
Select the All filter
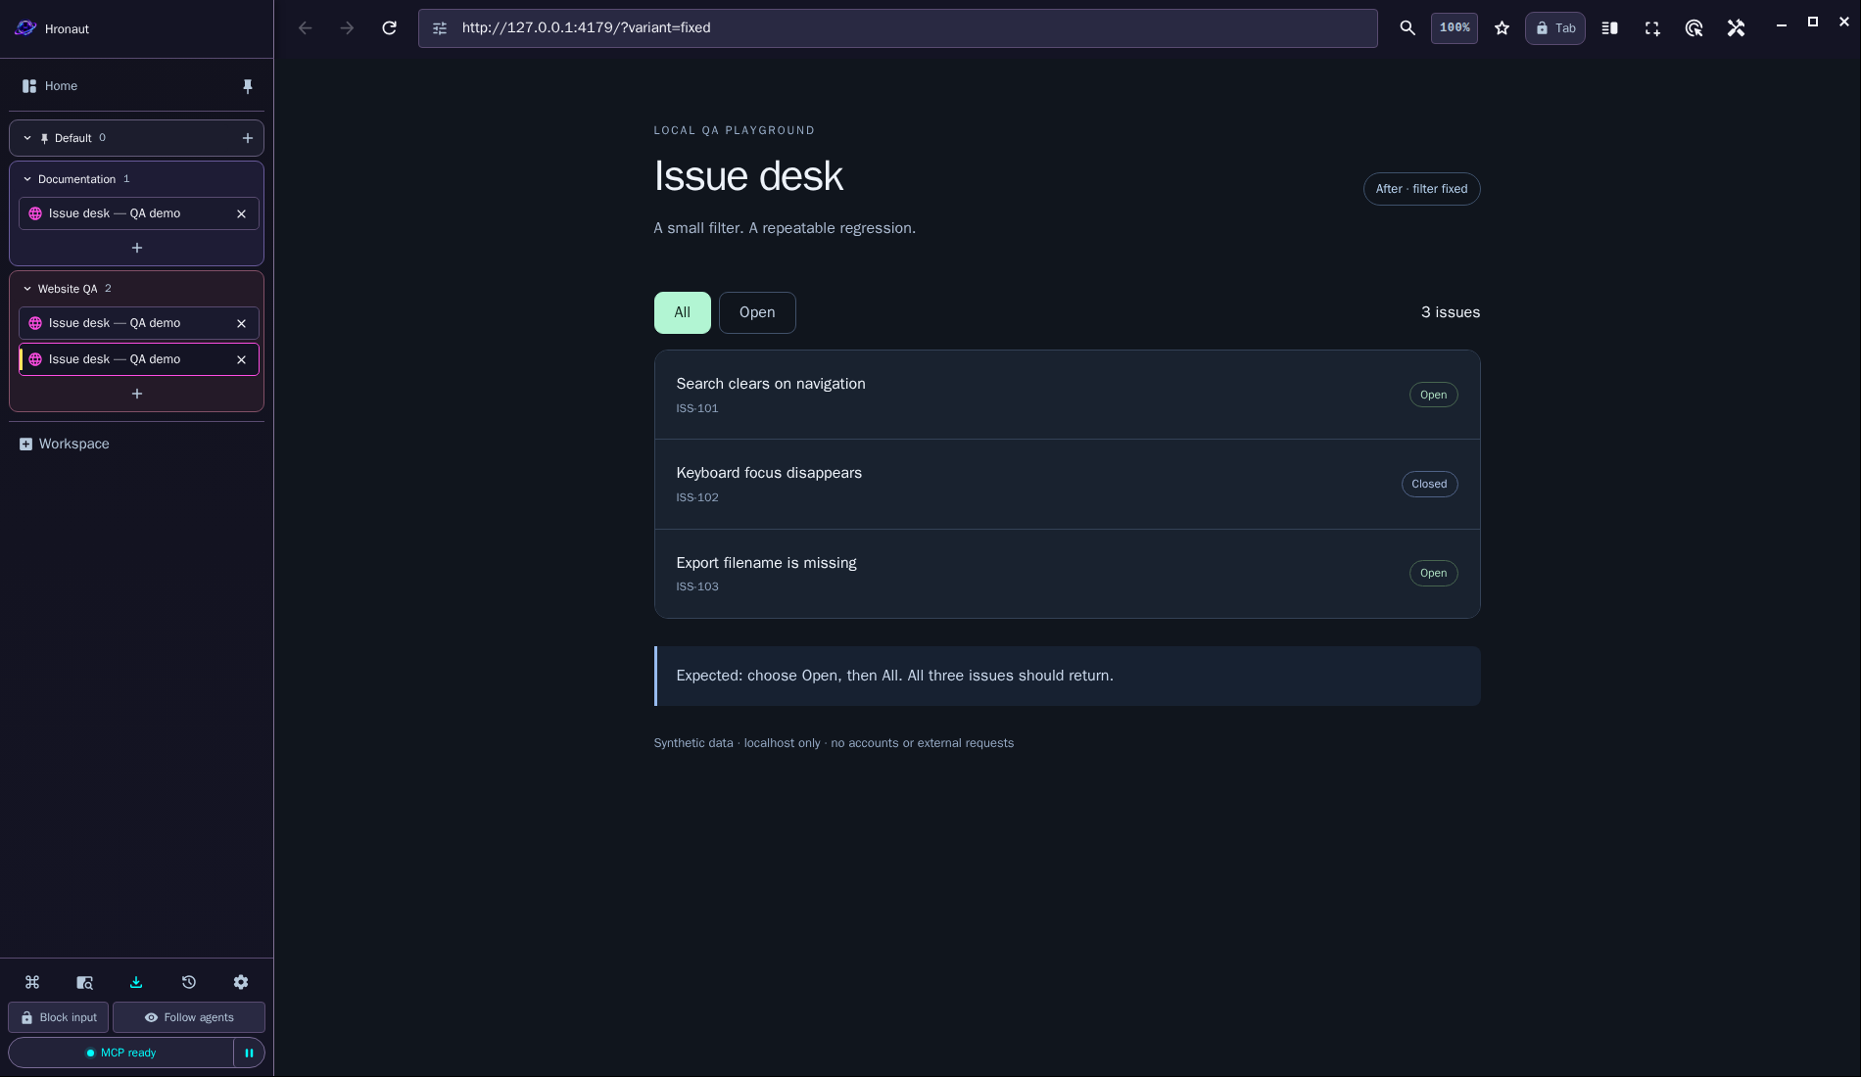pos(683,312)
